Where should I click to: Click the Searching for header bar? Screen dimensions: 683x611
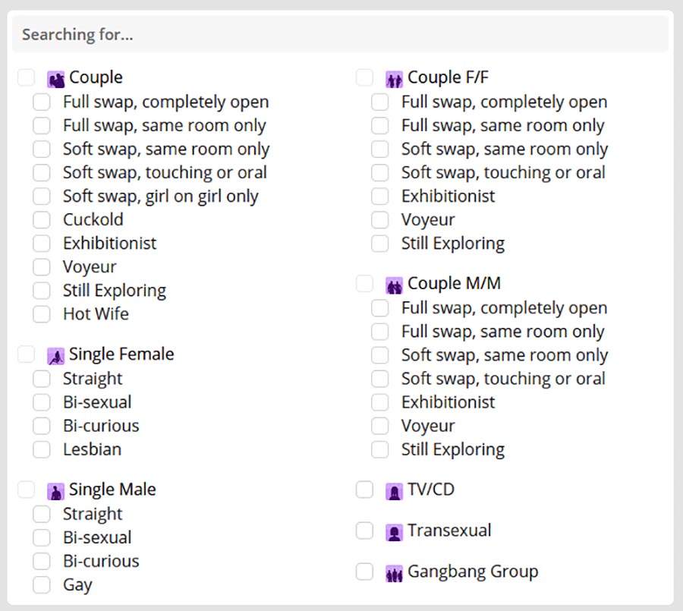tap(340, 35)
